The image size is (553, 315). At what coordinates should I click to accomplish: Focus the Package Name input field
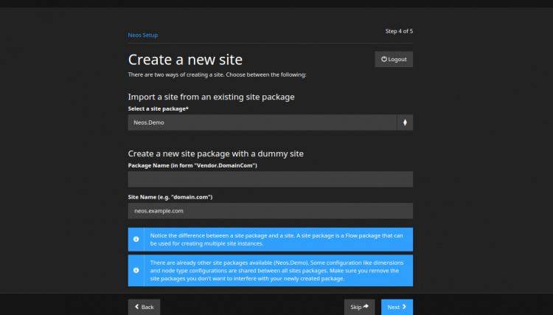click(x=270, y=179)
